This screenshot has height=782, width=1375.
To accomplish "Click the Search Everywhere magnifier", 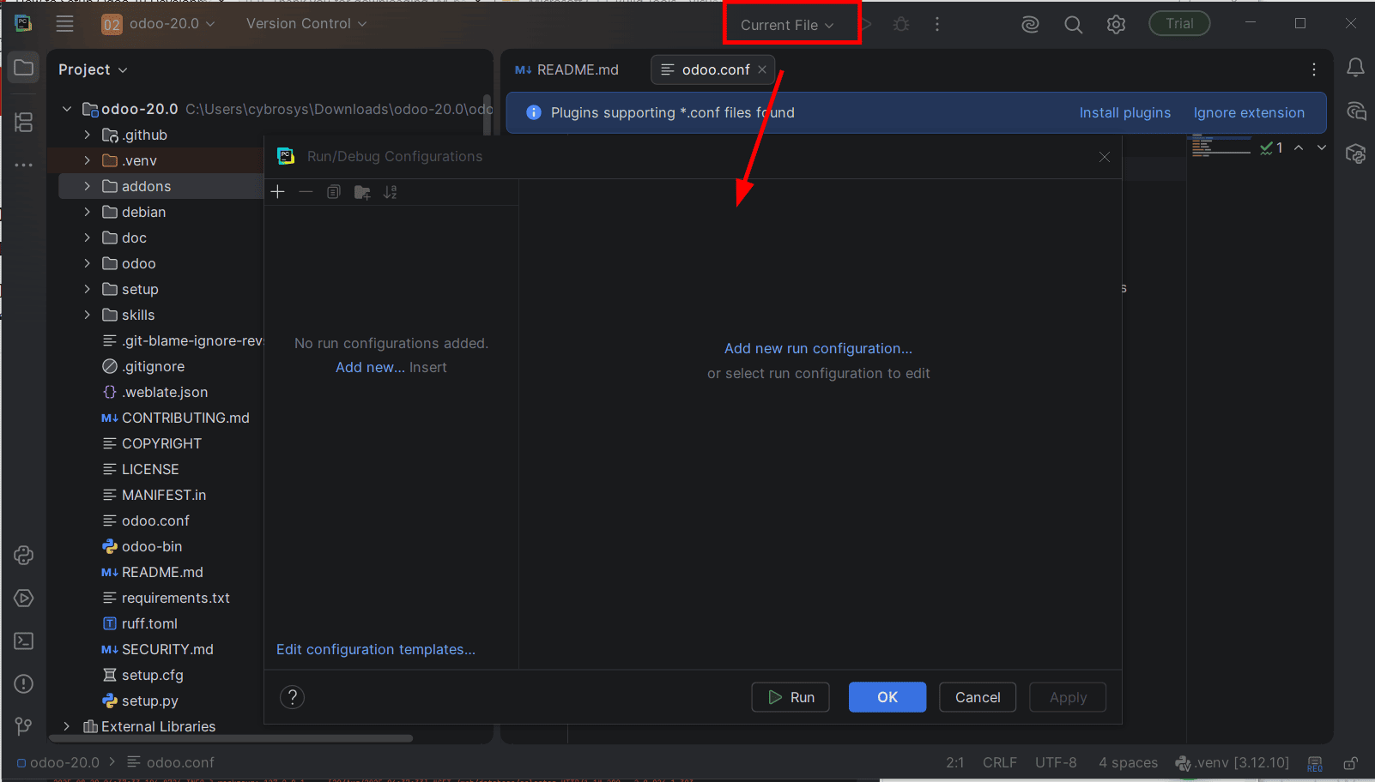I will point(1073,24).
